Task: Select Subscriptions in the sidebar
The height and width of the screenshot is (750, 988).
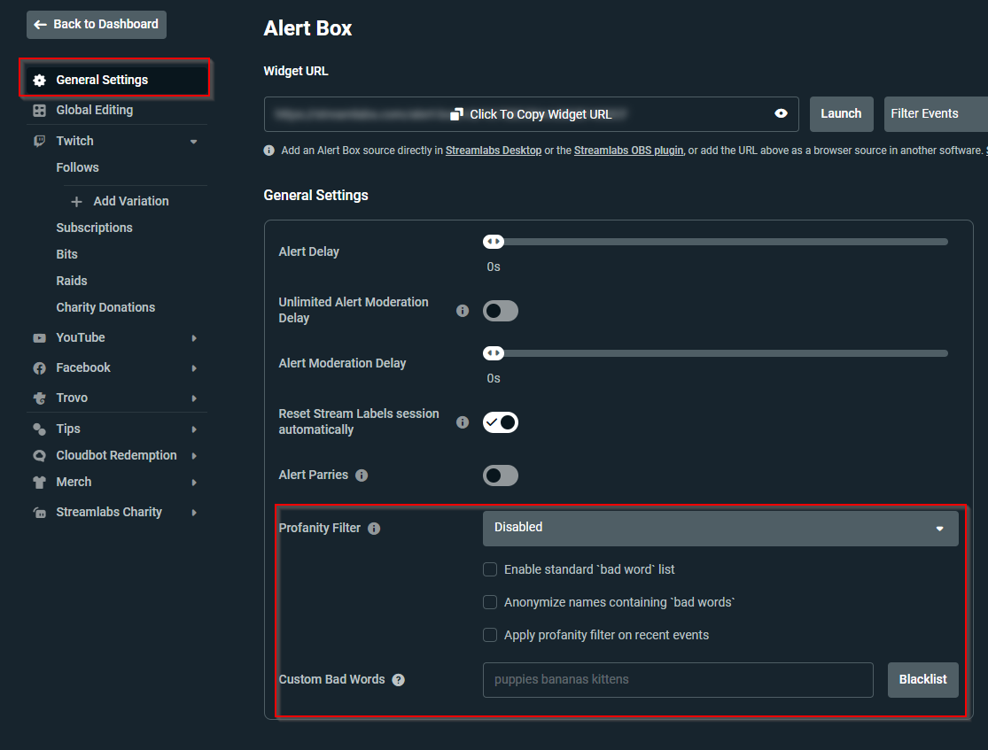Action: point(94,228)
